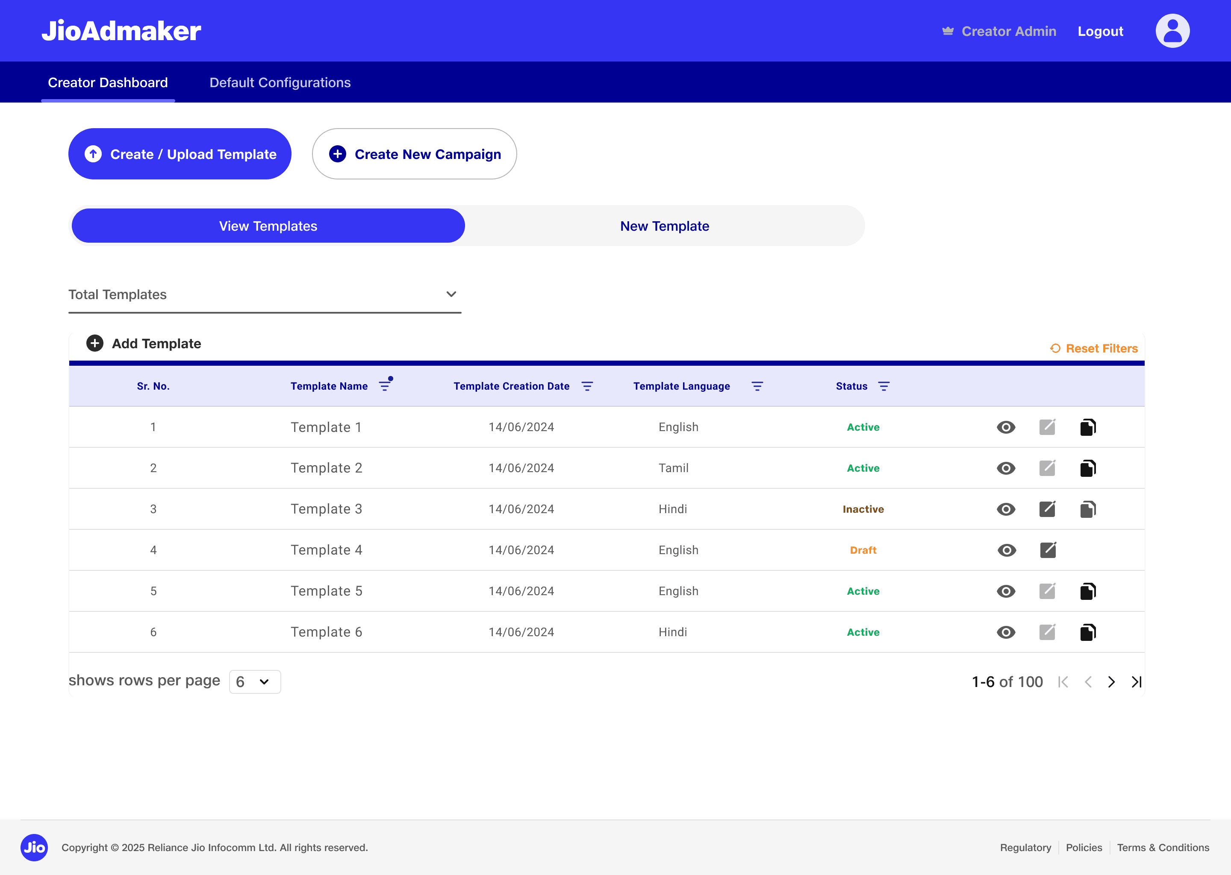Select the Creator Dashboard tab

coord(108,82)
